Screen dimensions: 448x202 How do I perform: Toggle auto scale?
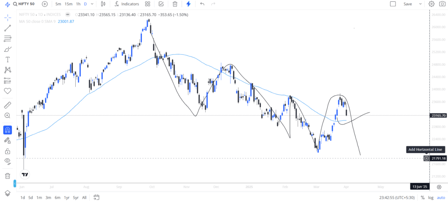(x=441, y=198)
